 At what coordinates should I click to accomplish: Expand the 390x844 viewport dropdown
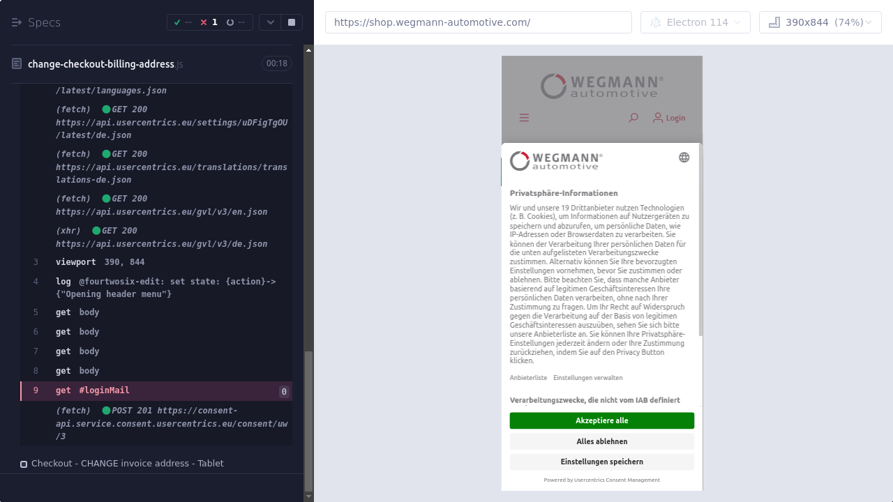tap(820, 22)
